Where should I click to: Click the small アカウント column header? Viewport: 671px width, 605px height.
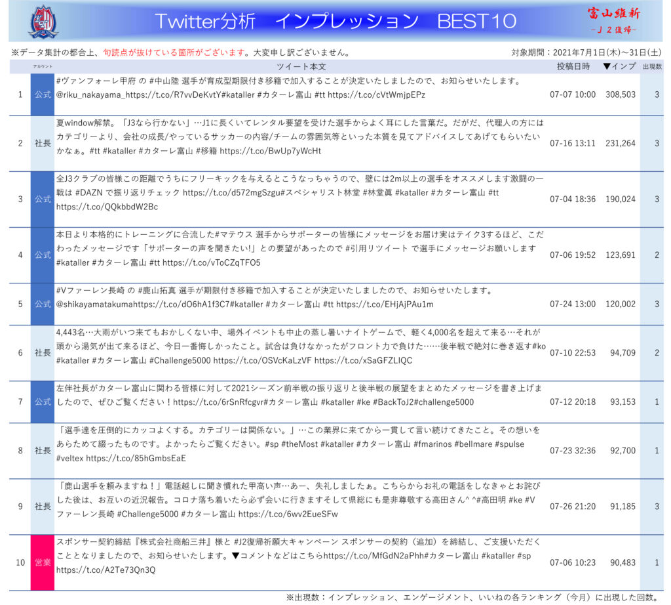(x=43, y=66)
